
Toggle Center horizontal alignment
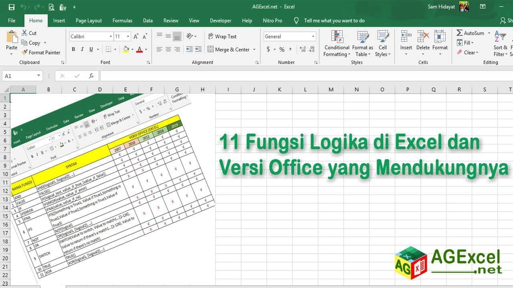(x=168, y=49)
